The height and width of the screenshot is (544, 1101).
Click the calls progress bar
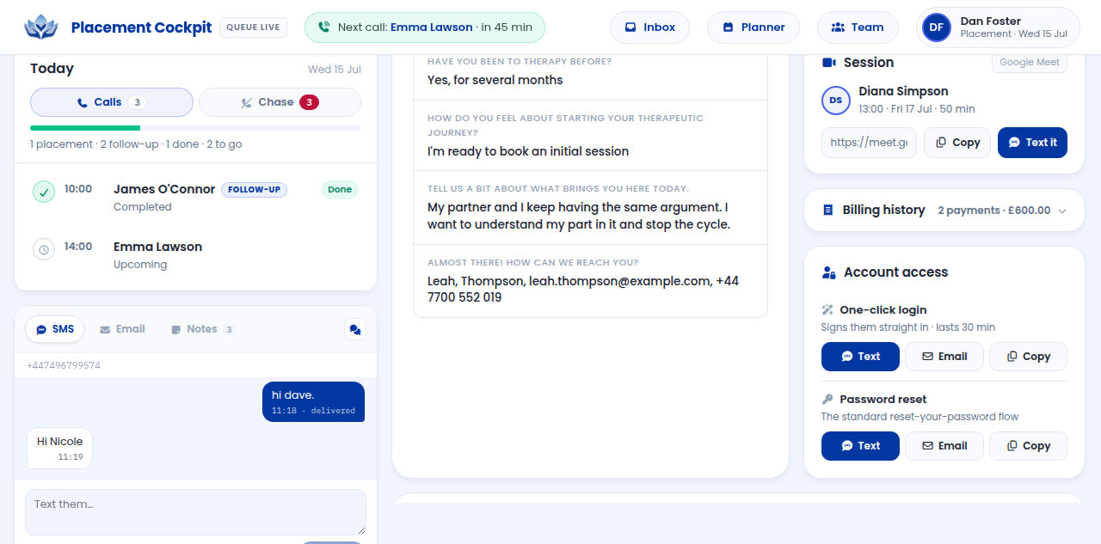195,128
